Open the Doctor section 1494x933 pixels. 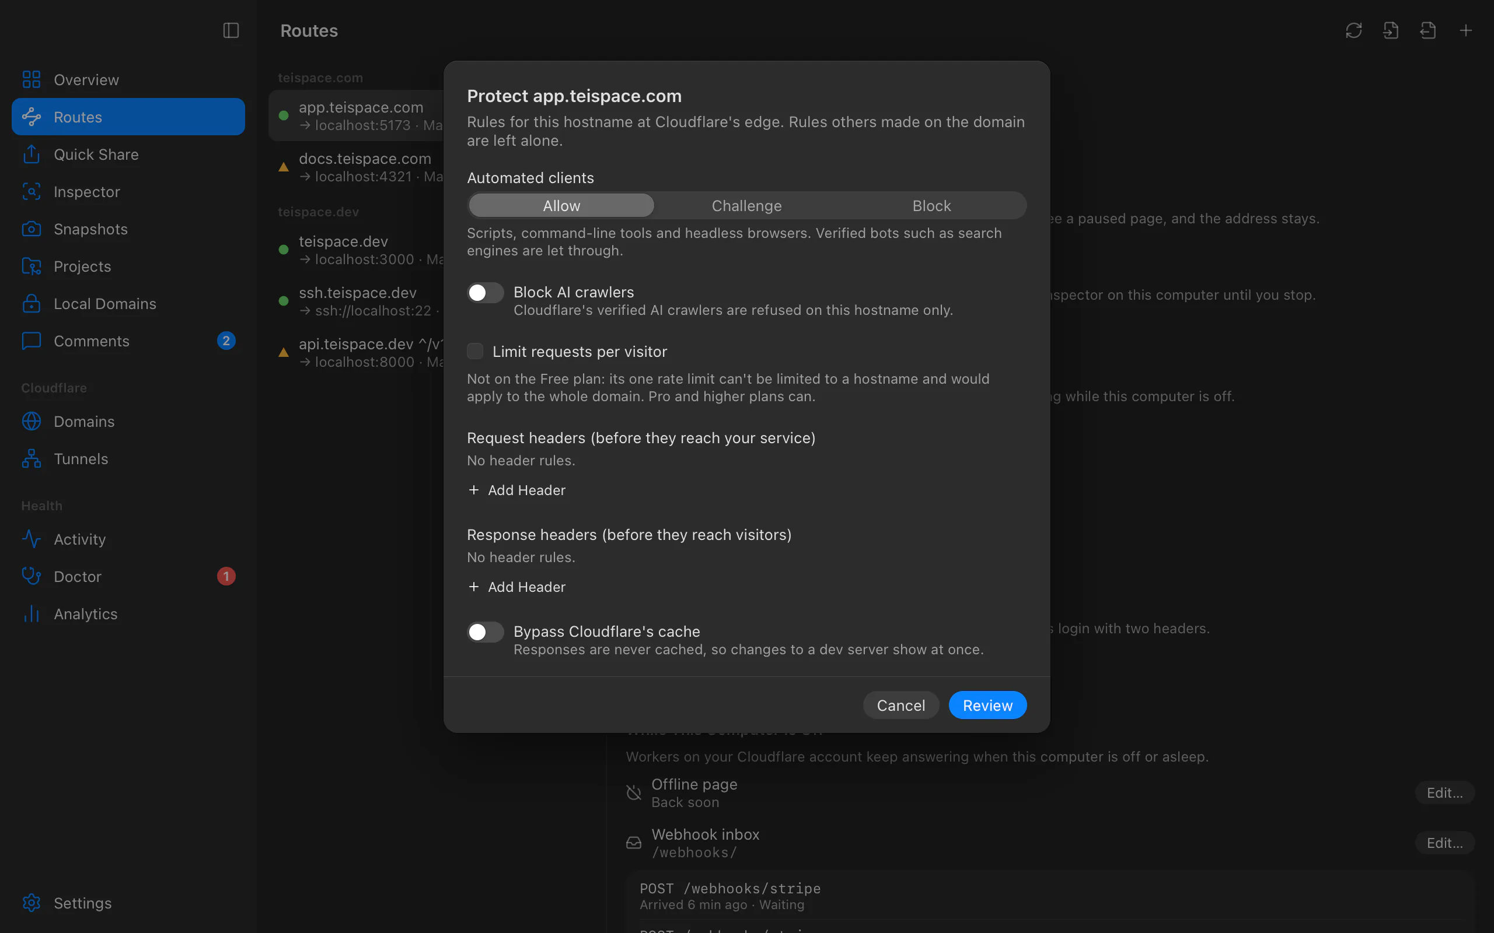coord(128,576)
